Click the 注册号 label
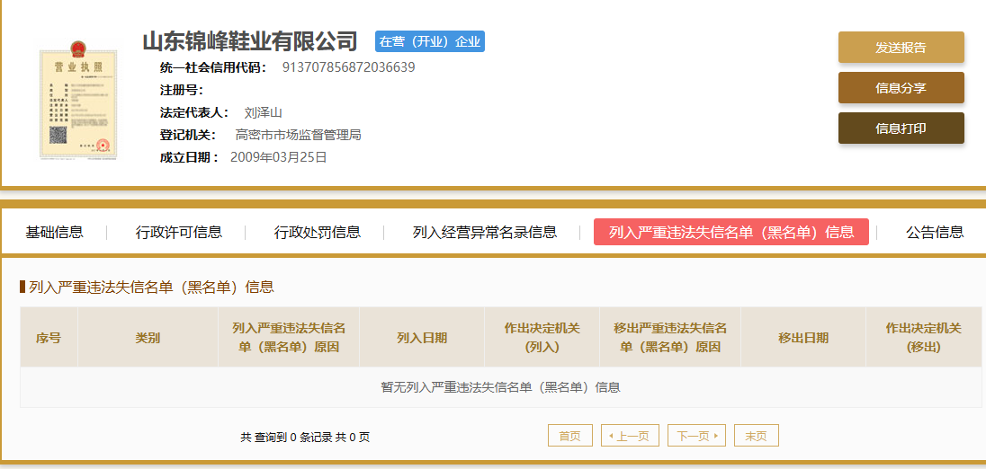Viewport: 986px width, 469px height. click(x=182, y=91)
